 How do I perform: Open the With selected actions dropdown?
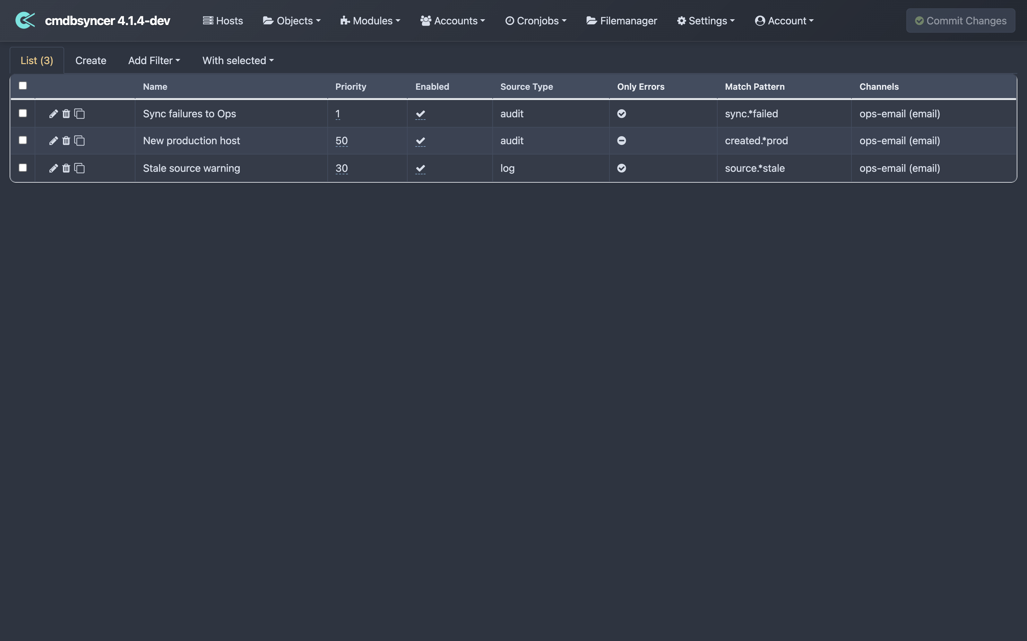(238, 61)
